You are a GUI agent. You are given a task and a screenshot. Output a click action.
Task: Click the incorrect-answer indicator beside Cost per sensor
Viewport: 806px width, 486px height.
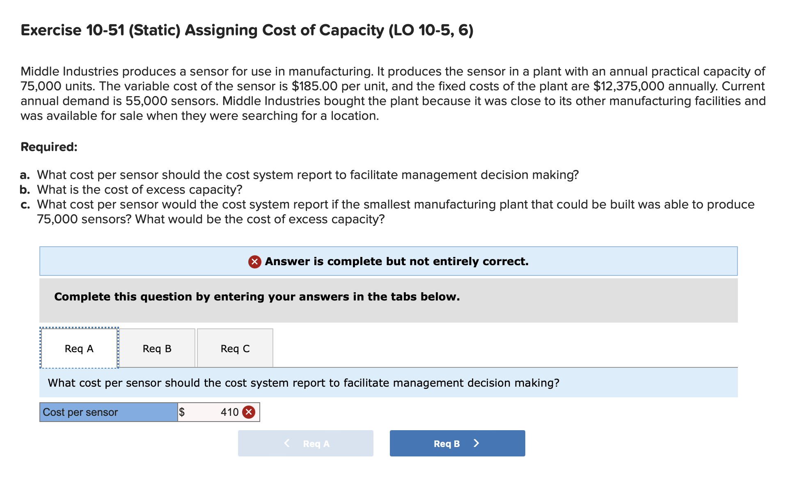click(249, 412)
